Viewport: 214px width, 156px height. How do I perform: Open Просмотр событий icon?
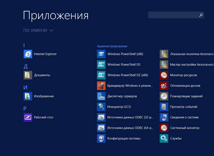164,107
